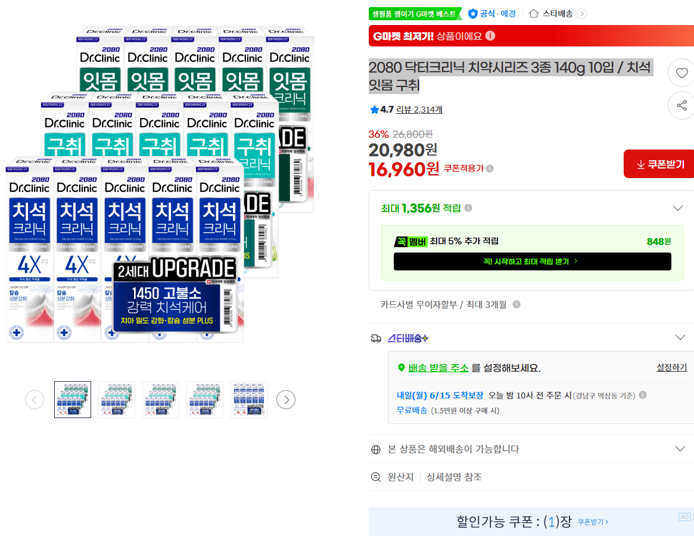Click the 무료배송 text
Screen dimensions: 694x542
pos(412,410)
